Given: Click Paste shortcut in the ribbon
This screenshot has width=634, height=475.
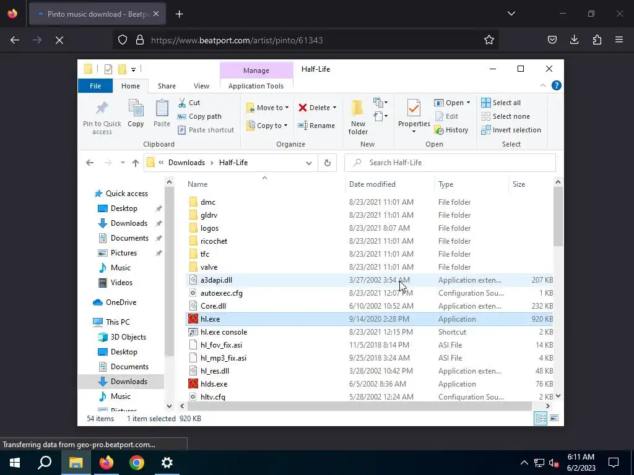Looking at the screenshot, I should point(206,130).
